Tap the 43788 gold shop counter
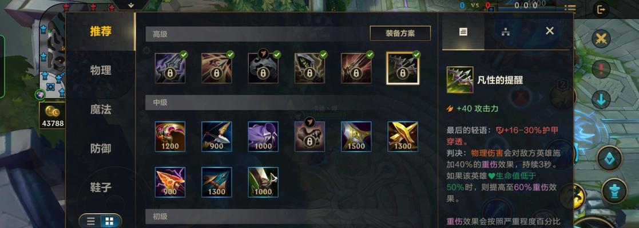Screen dimensions: 639x228 click(53, 116)
